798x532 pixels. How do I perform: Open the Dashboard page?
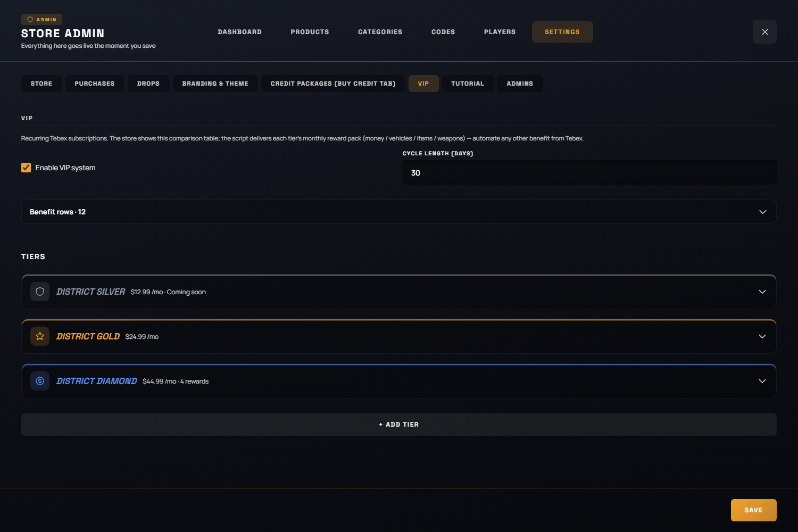click(x=239, y=32)
